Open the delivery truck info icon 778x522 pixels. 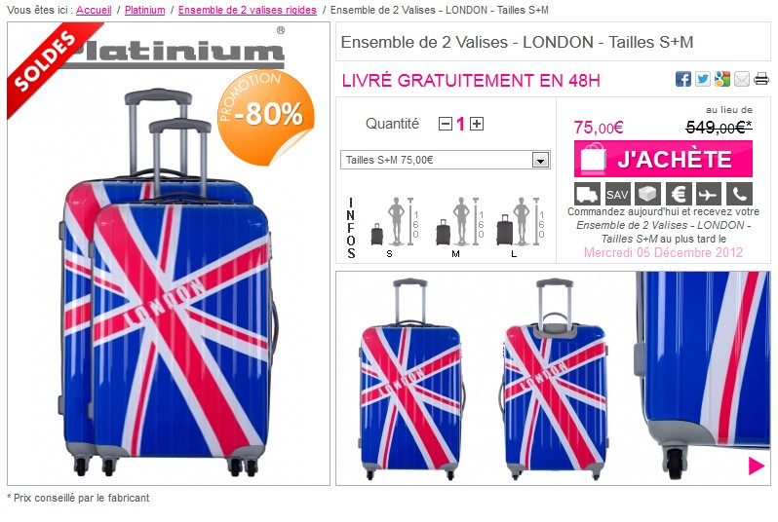587,194
